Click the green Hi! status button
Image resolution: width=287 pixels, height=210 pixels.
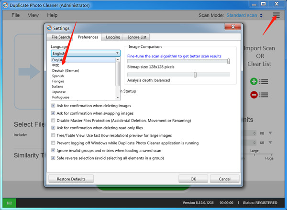pos(9,203)
